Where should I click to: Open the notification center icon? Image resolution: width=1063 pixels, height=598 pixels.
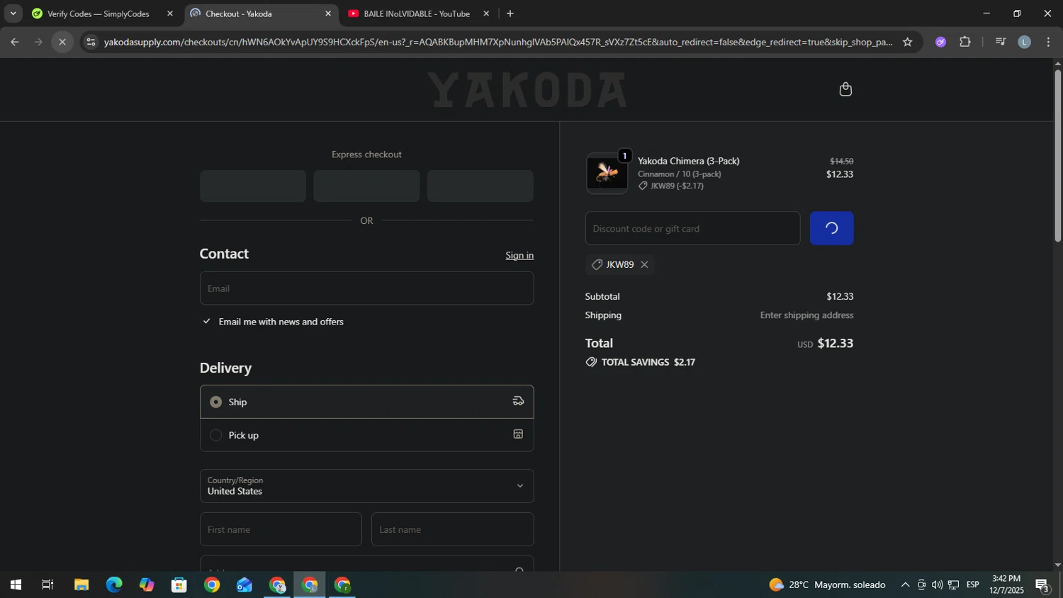(1042, 585)
